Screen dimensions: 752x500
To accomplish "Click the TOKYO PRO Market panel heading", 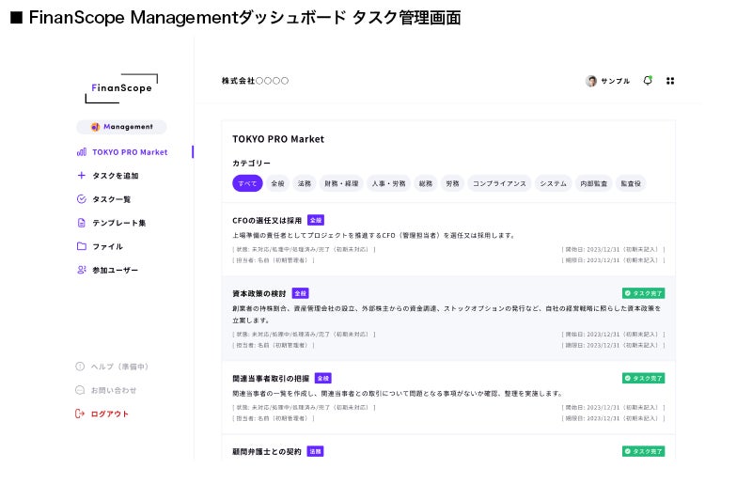I will (x=278, y=139).
